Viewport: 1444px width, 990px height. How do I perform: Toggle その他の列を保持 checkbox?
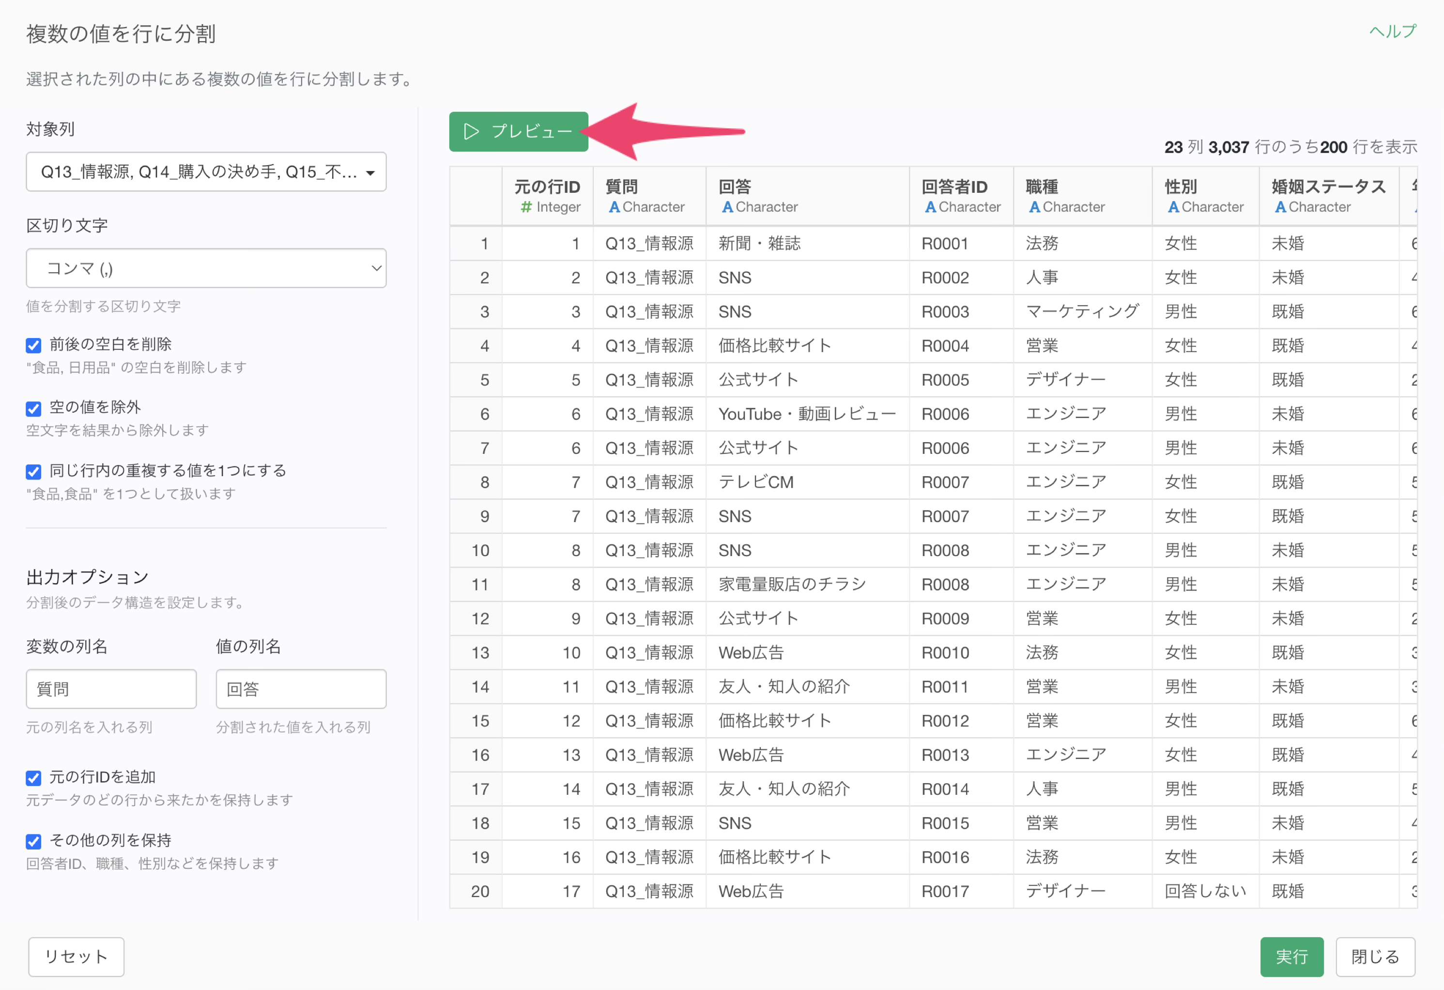click(33, 841)
